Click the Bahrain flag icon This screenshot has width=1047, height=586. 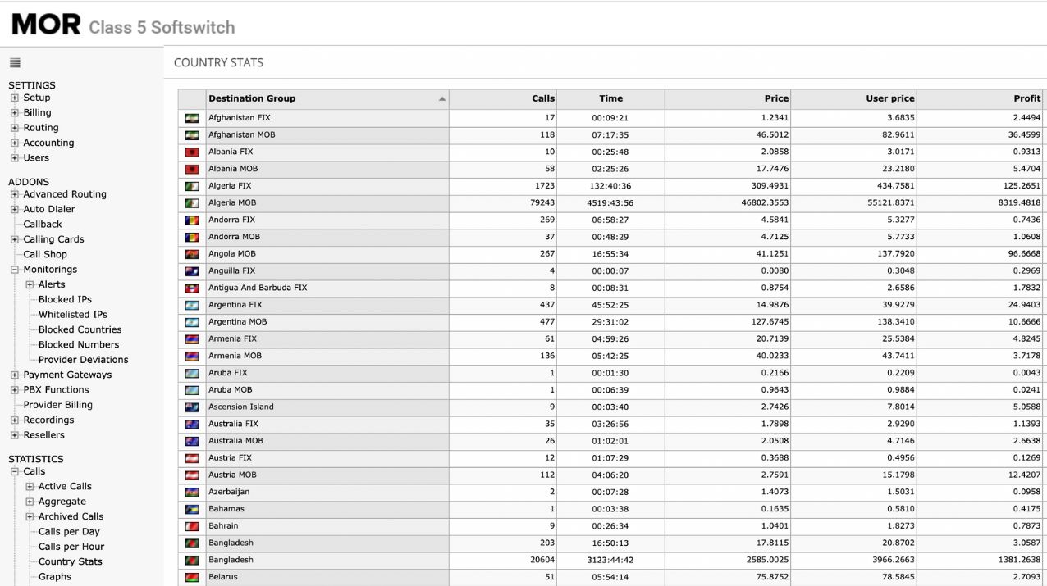[x=192, y=525]
